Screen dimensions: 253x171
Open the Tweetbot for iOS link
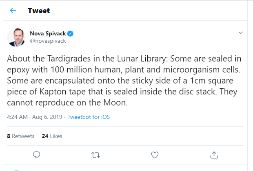pyautogui.click(x=89, y=117)
